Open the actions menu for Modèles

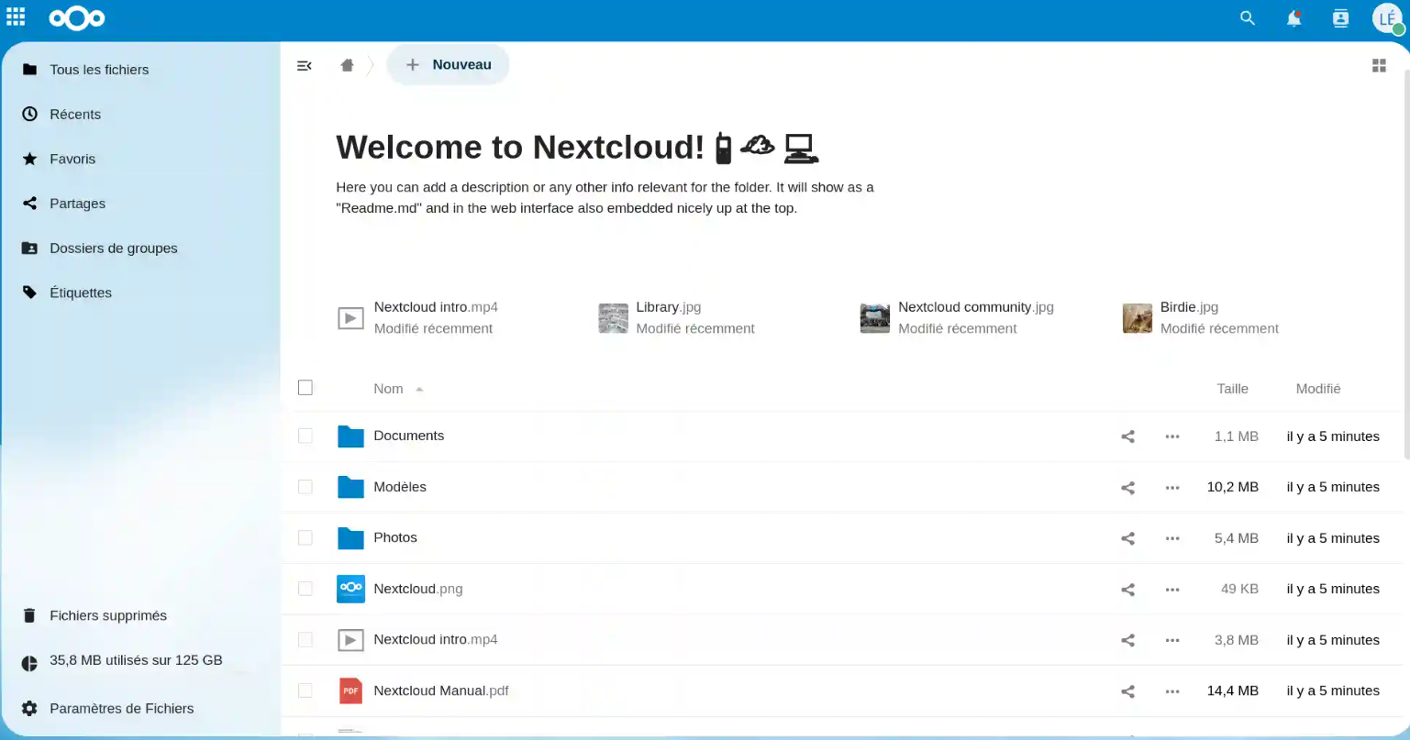[x=1171, y=487]
